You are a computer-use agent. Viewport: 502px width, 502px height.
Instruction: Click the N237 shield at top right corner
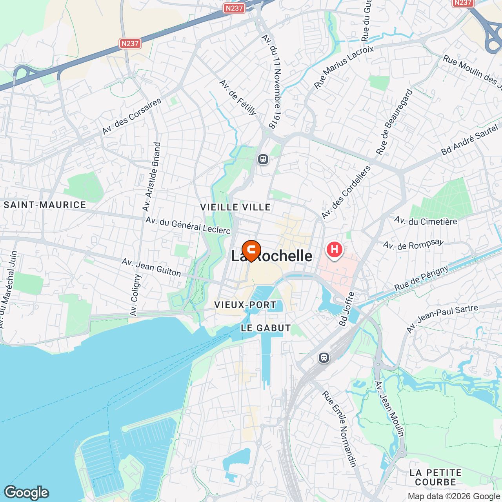(x=463, y=3)
